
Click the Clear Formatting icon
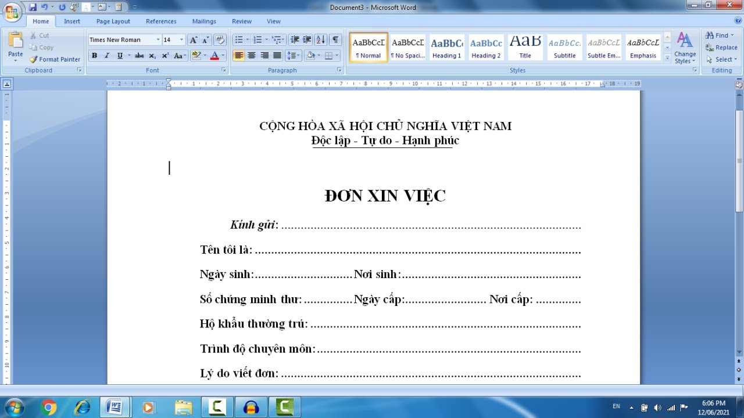(220, 40)
